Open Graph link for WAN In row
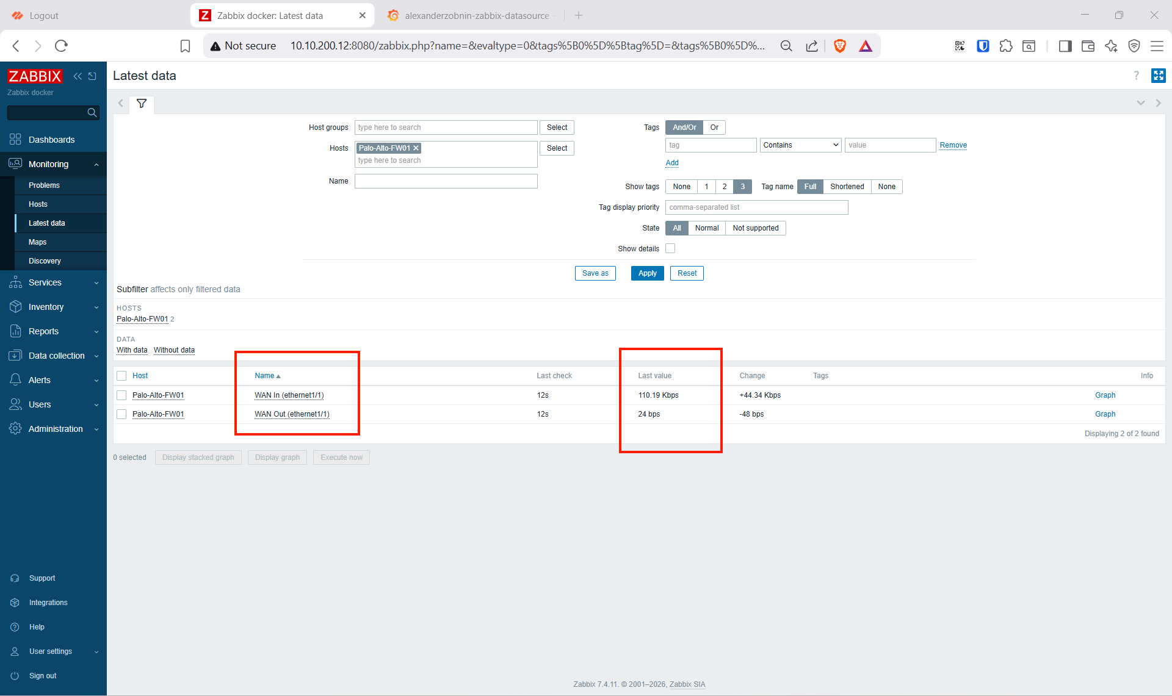 click(1105, 395)
